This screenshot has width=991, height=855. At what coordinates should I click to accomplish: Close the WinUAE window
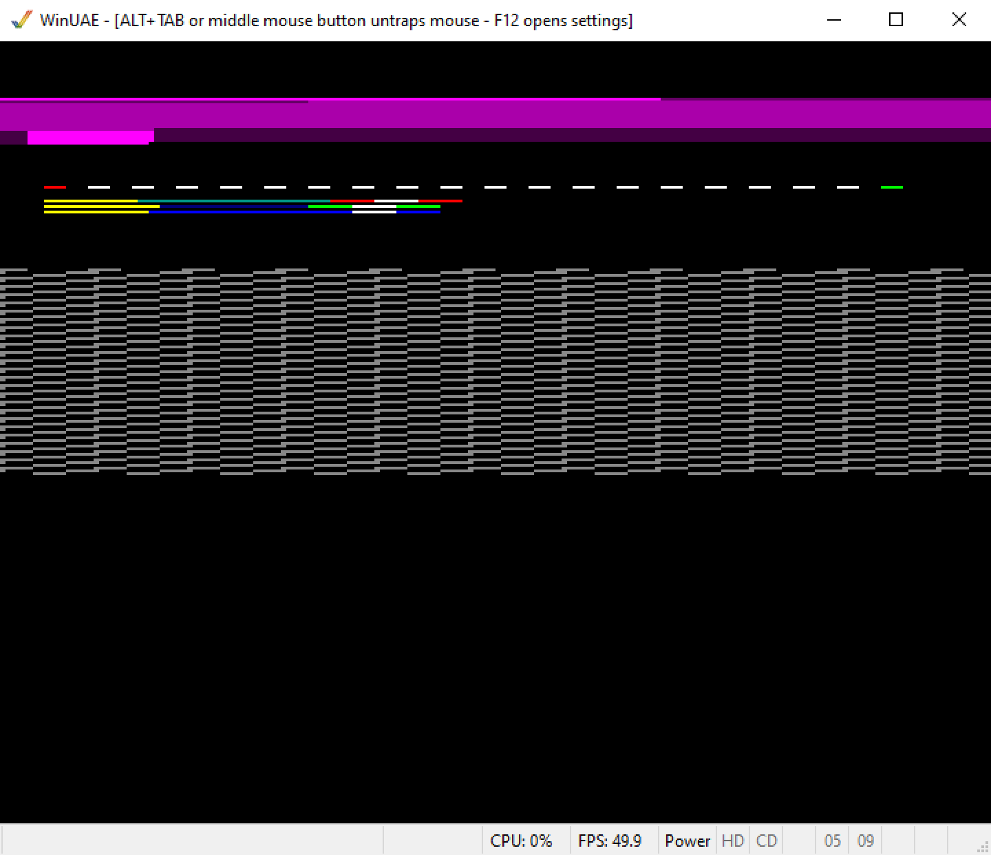click(x=959, y=20)
